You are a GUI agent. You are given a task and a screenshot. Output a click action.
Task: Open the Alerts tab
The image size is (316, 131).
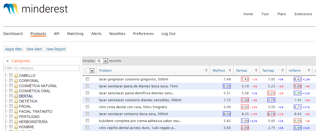[96, 34]
